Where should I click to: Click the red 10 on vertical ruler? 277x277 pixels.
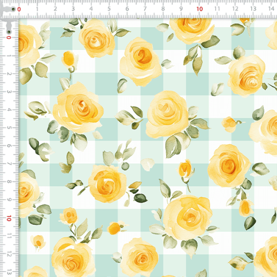click(9, 218)
